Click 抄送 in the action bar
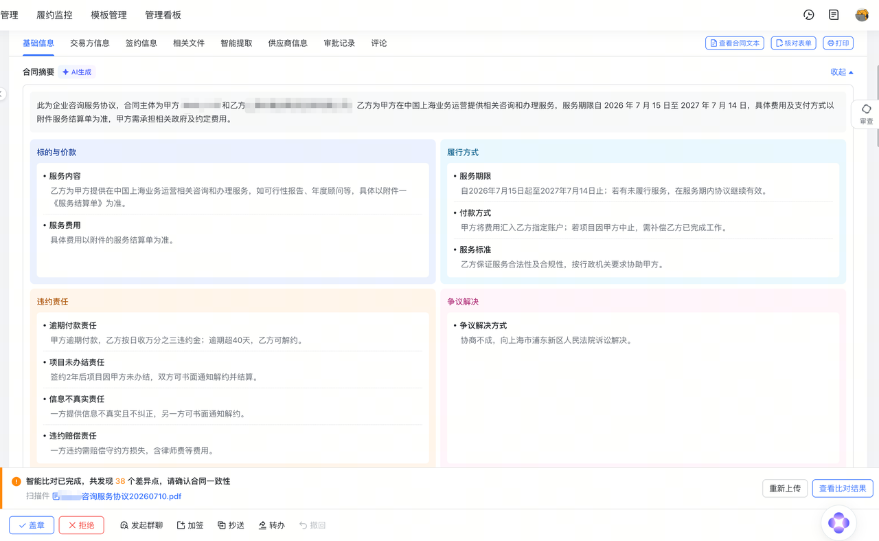The image size is (879, 541). [x=231, y=525]
